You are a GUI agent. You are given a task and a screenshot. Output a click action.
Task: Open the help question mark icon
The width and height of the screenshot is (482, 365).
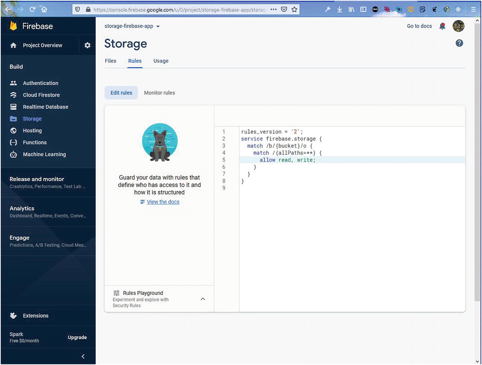459,43
